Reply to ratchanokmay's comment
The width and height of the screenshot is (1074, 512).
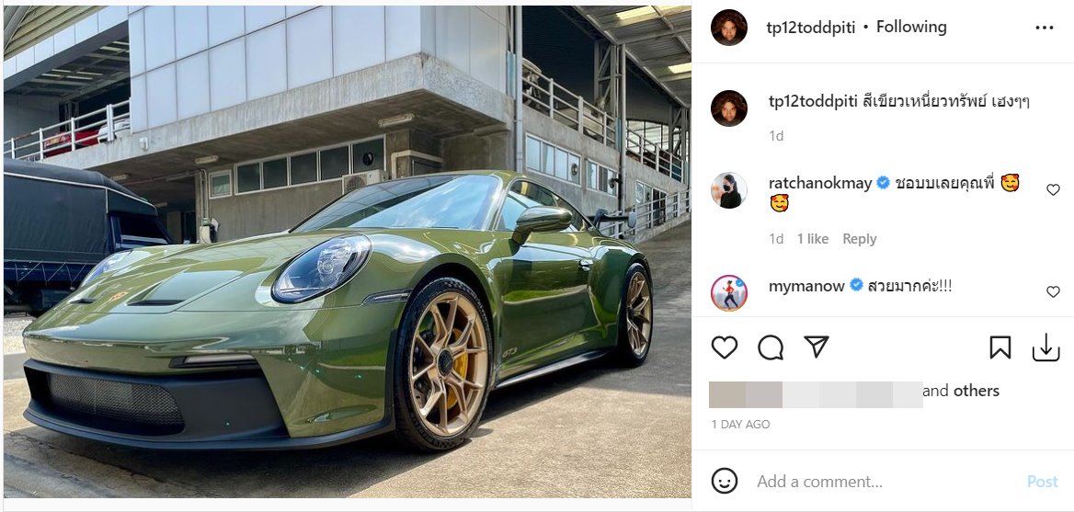pos(859,239)
